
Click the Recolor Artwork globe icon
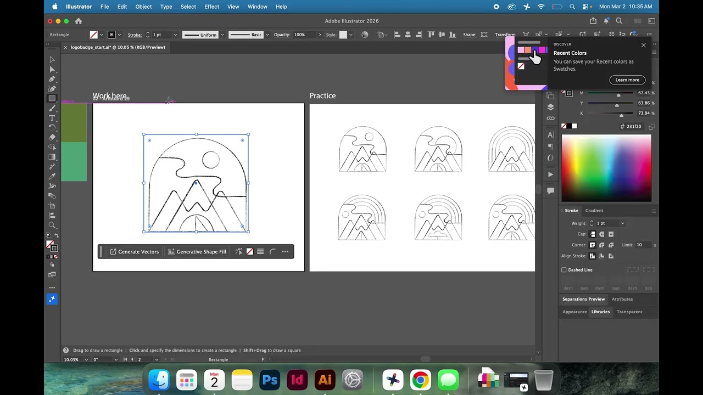click(365, 35)
